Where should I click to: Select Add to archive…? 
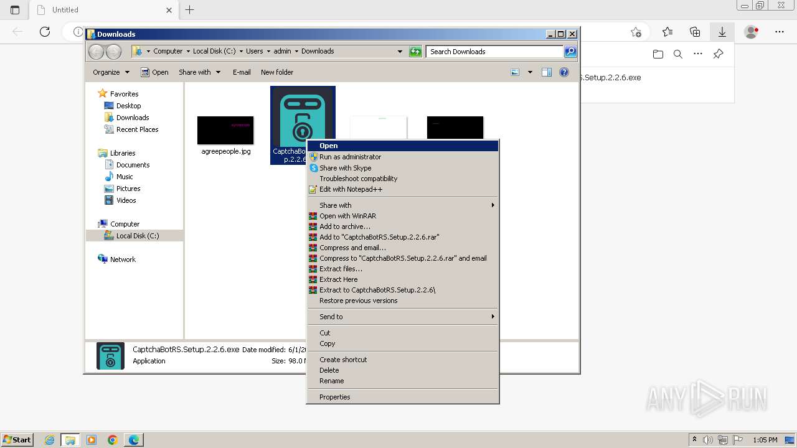pos(402,226)
